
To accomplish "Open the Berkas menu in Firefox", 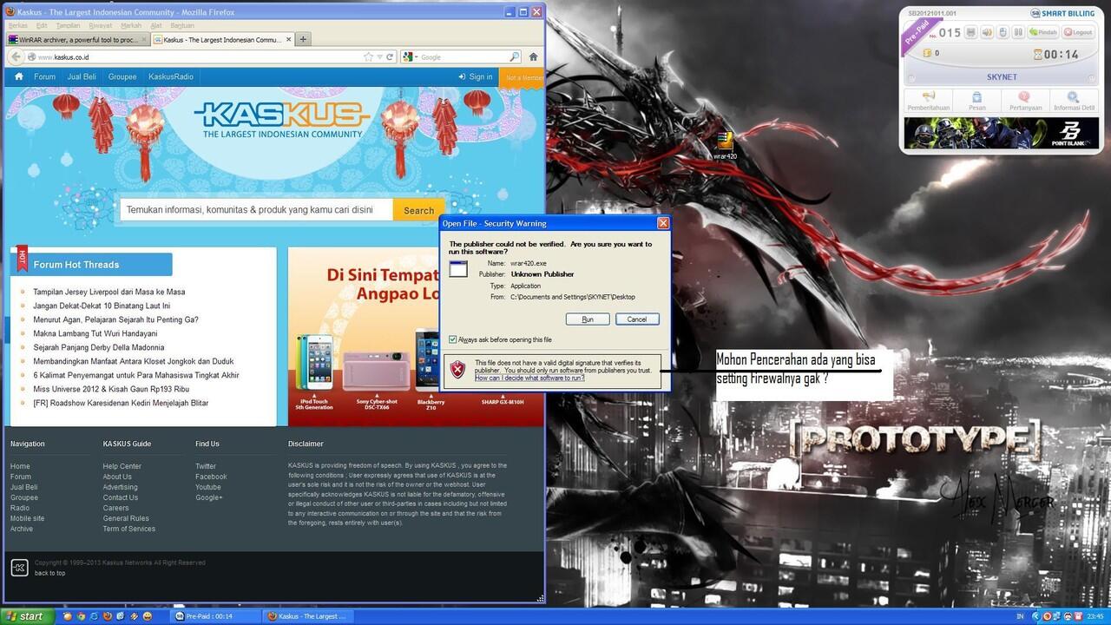I will point(17,25).
